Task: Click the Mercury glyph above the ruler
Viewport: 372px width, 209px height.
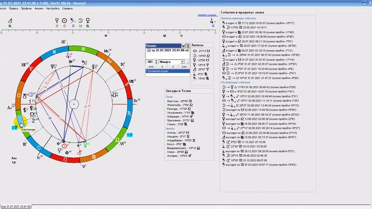Action: coord(57,21)
